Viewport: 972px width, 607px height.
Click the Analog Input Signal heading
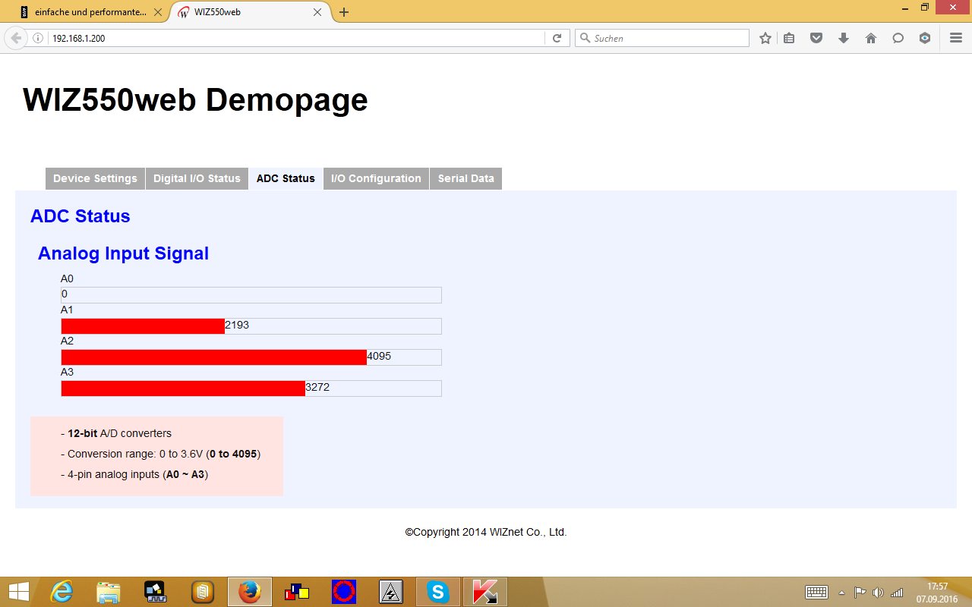point(123,253)
